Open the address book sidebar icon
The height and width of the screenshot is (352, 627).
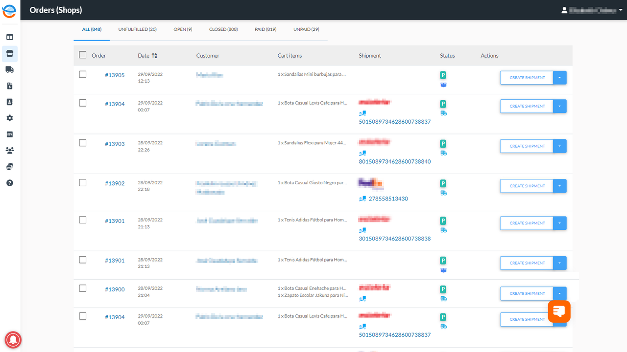coord(10,102)
